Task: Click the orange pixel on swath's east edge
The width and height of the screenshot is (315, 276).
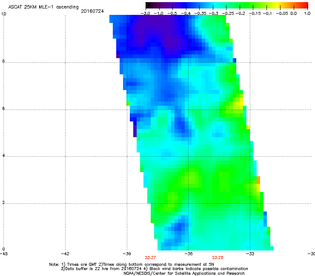Action: [x=258, y=180]
